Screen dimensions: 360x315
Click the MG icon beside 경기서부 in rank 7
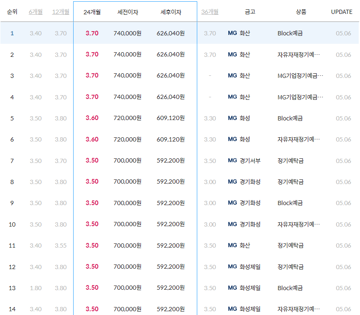[232, 160]
